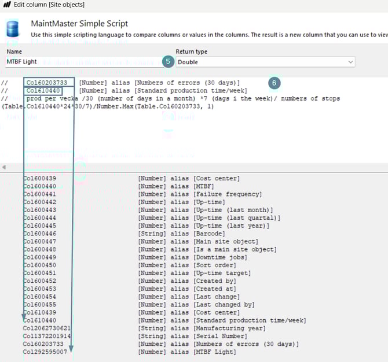Select row Col600445 Up-time (last year)
Screen dimensions: 388x362
146,226
